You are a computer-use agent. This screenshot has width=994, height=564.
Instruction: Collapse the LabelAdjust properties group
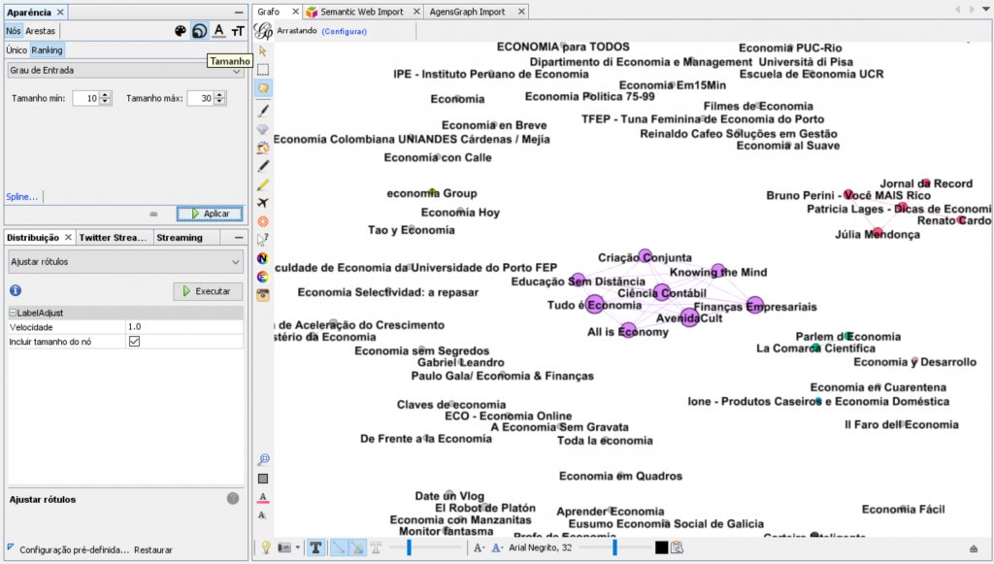pyautogui.click(x=13, y=313)
